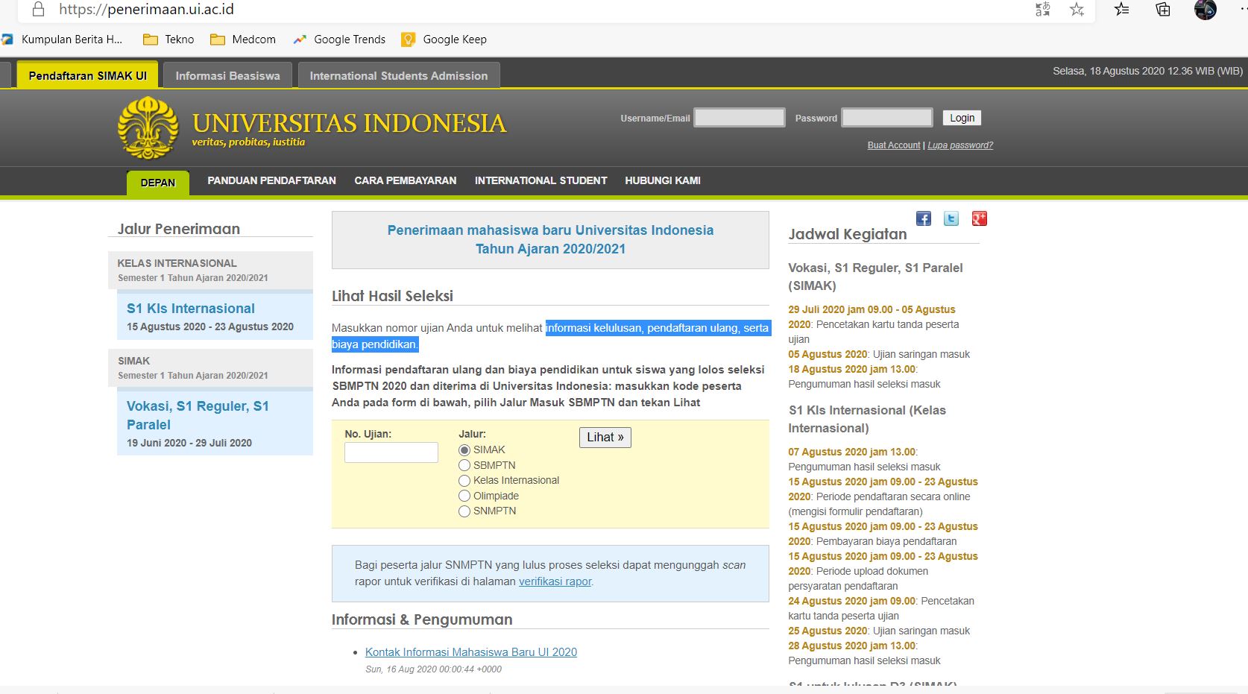Click the Universitas Indonesia makara logo
Viewport: 1248px width, 694px height.
(x=148, y=128)
